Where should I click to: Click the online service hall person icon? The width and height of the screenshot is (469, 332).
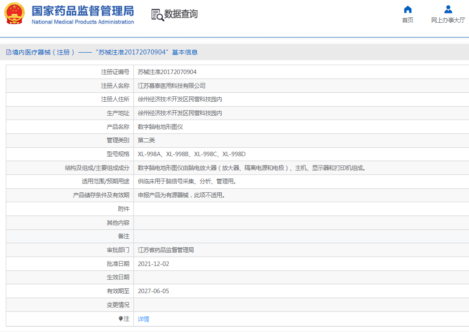448,9
